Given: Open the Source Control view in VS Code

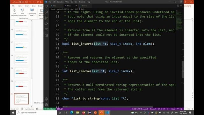Looking at the screenshot, I should click(x=46, y=18).
